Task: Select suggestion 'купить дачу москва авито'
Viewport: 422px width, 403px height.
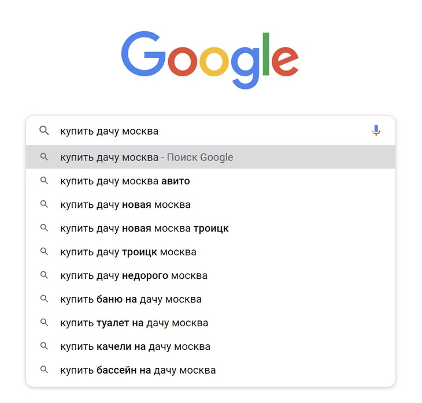Action: (210, 181)
